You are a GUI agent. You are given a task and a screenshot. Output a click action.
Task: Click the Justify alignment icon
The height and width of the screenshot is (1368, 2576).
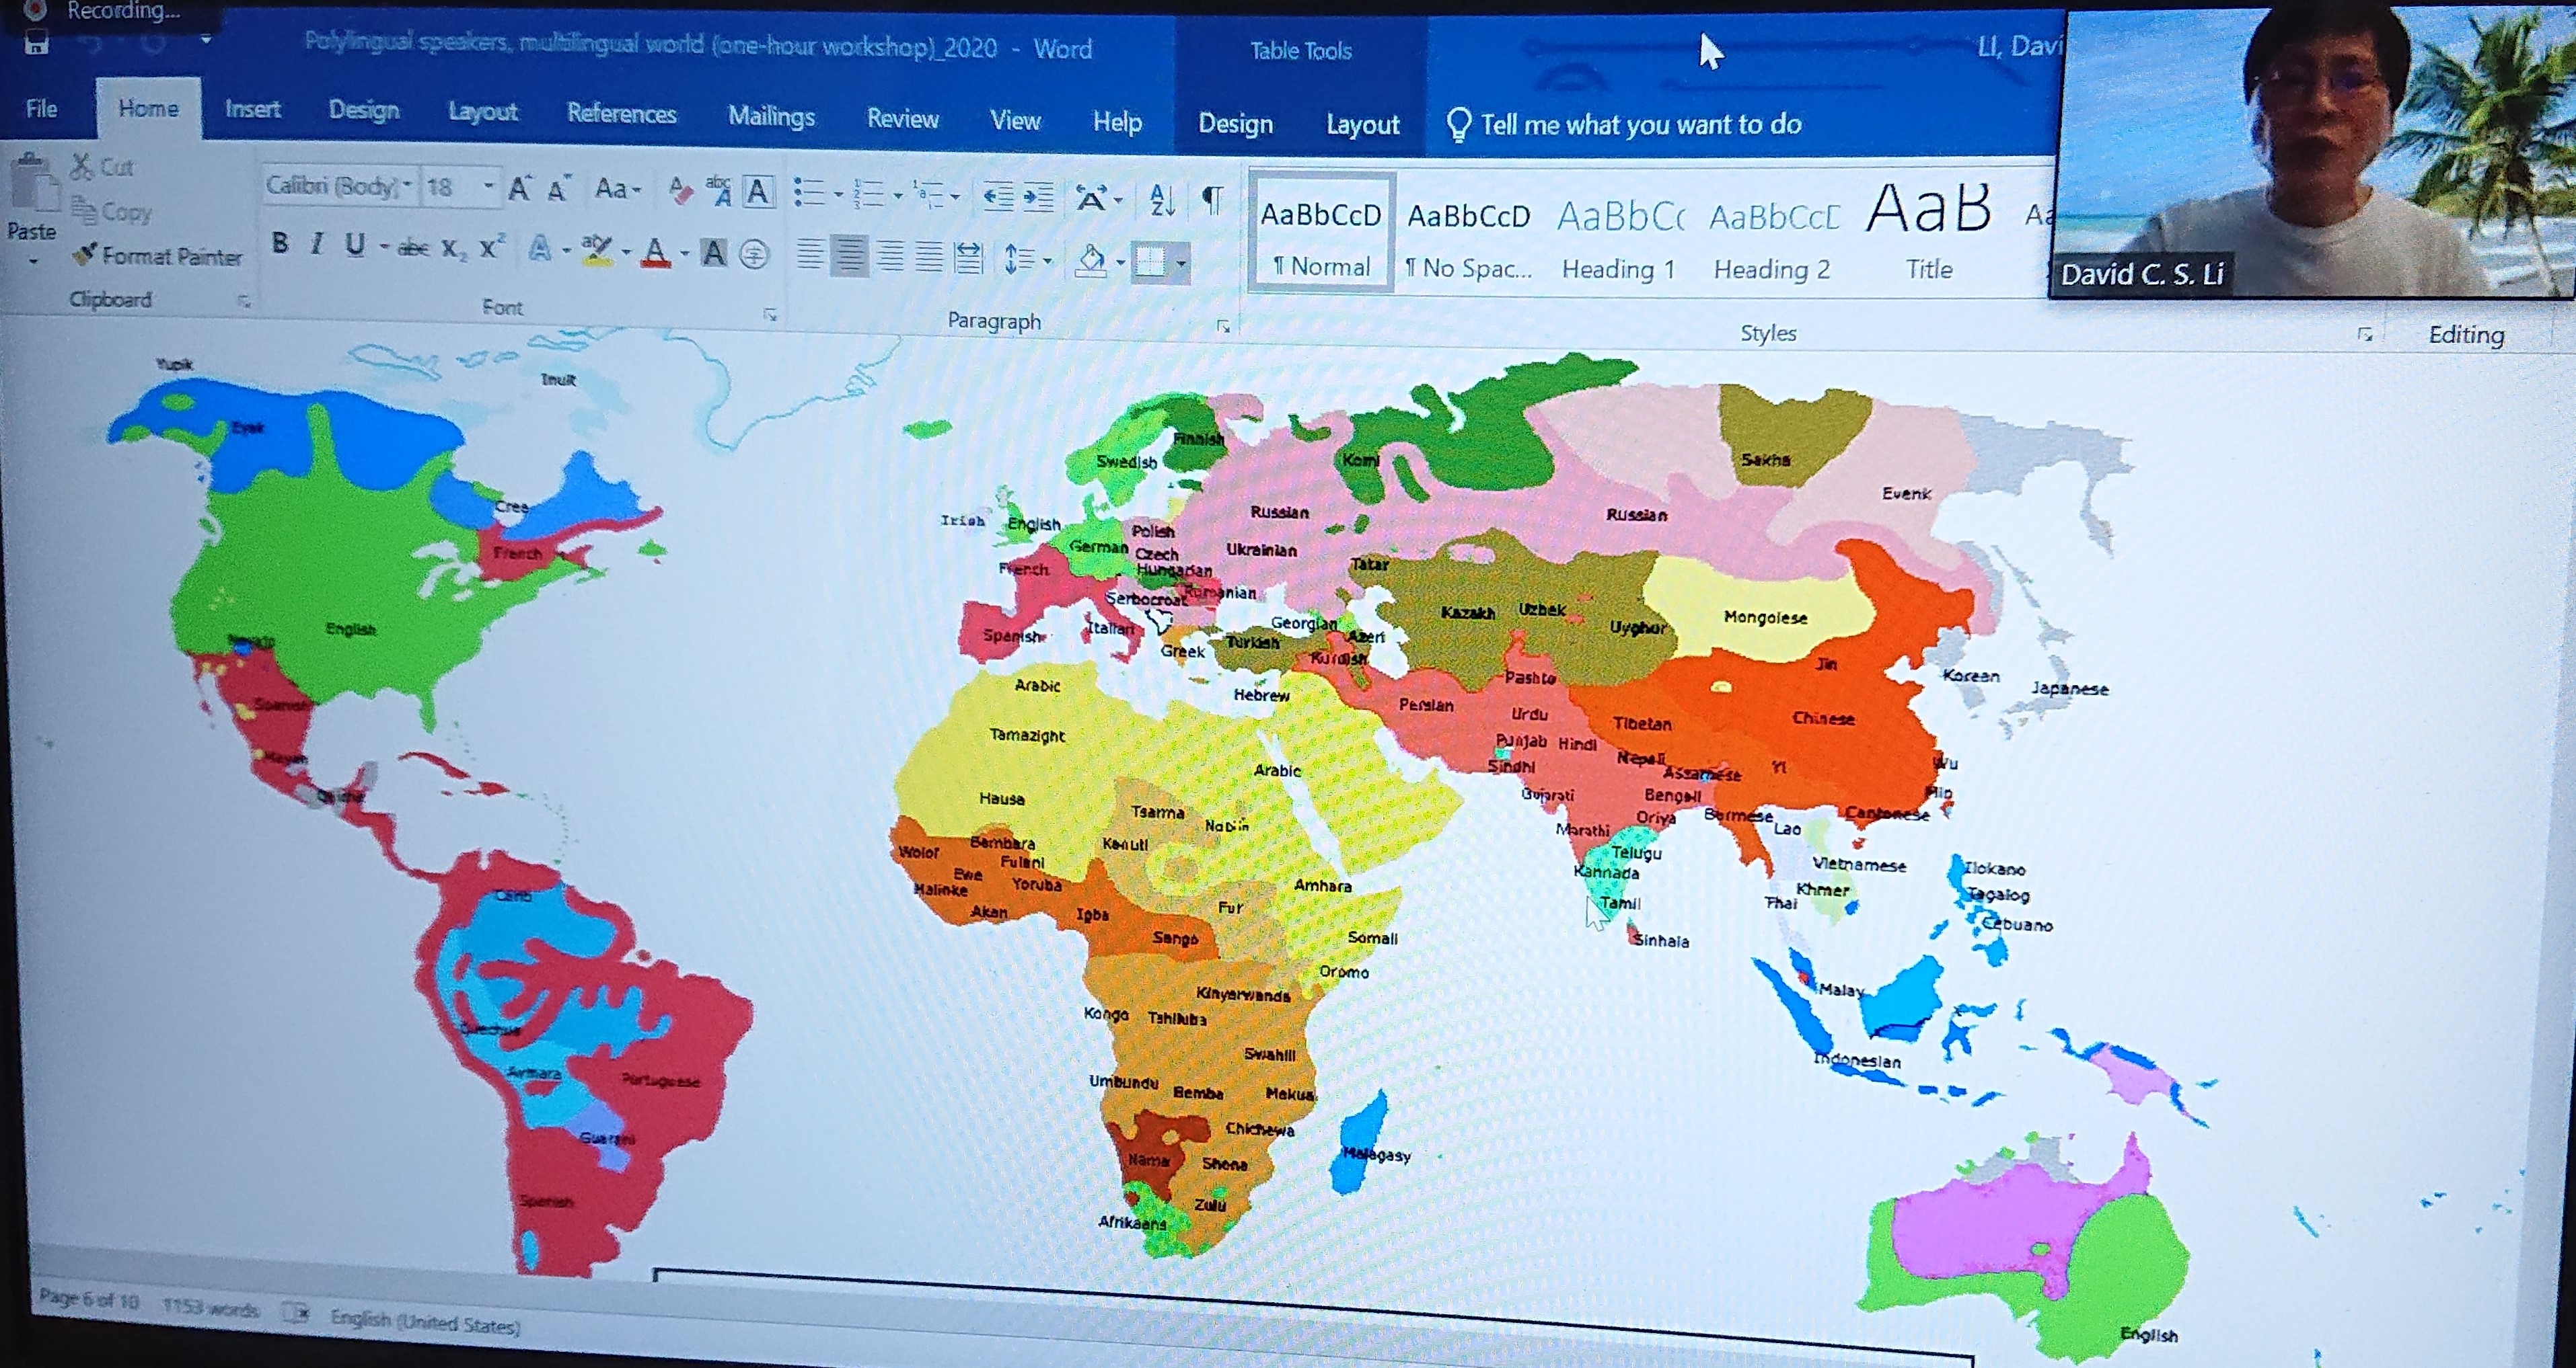click(x=929, y=257)
